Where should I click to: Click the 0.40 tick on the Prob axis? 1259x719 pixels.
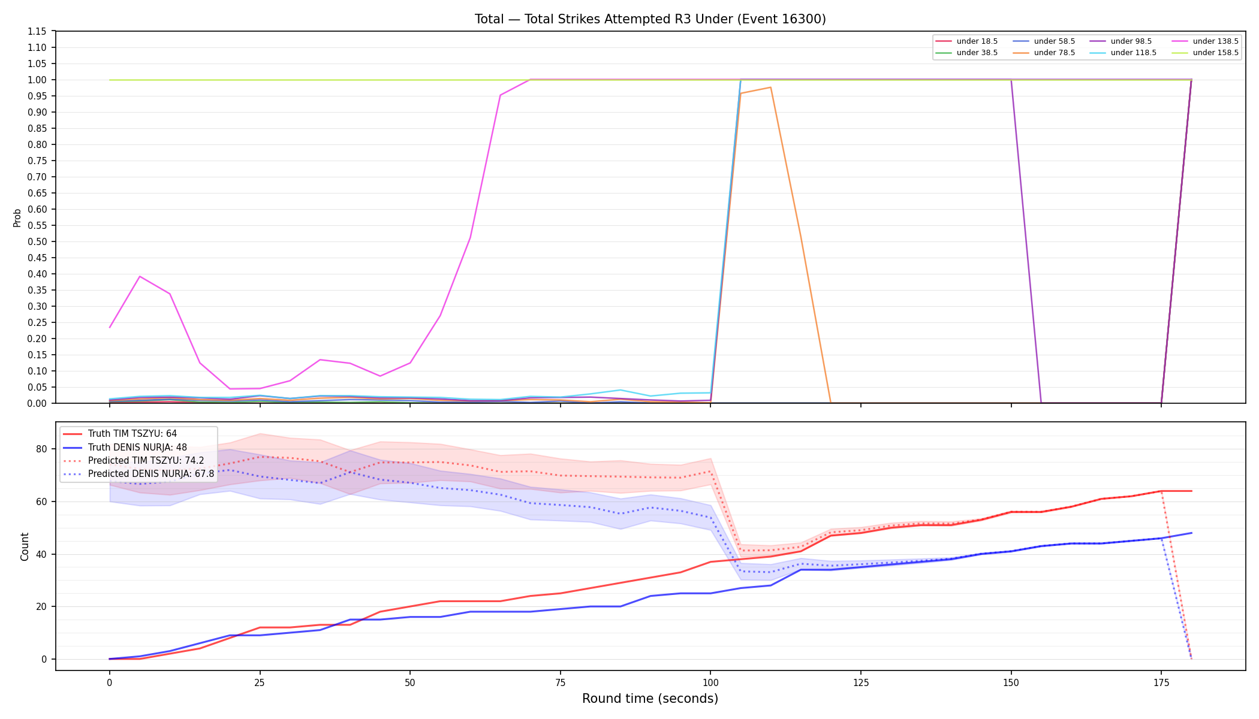[x=37, y=274]
